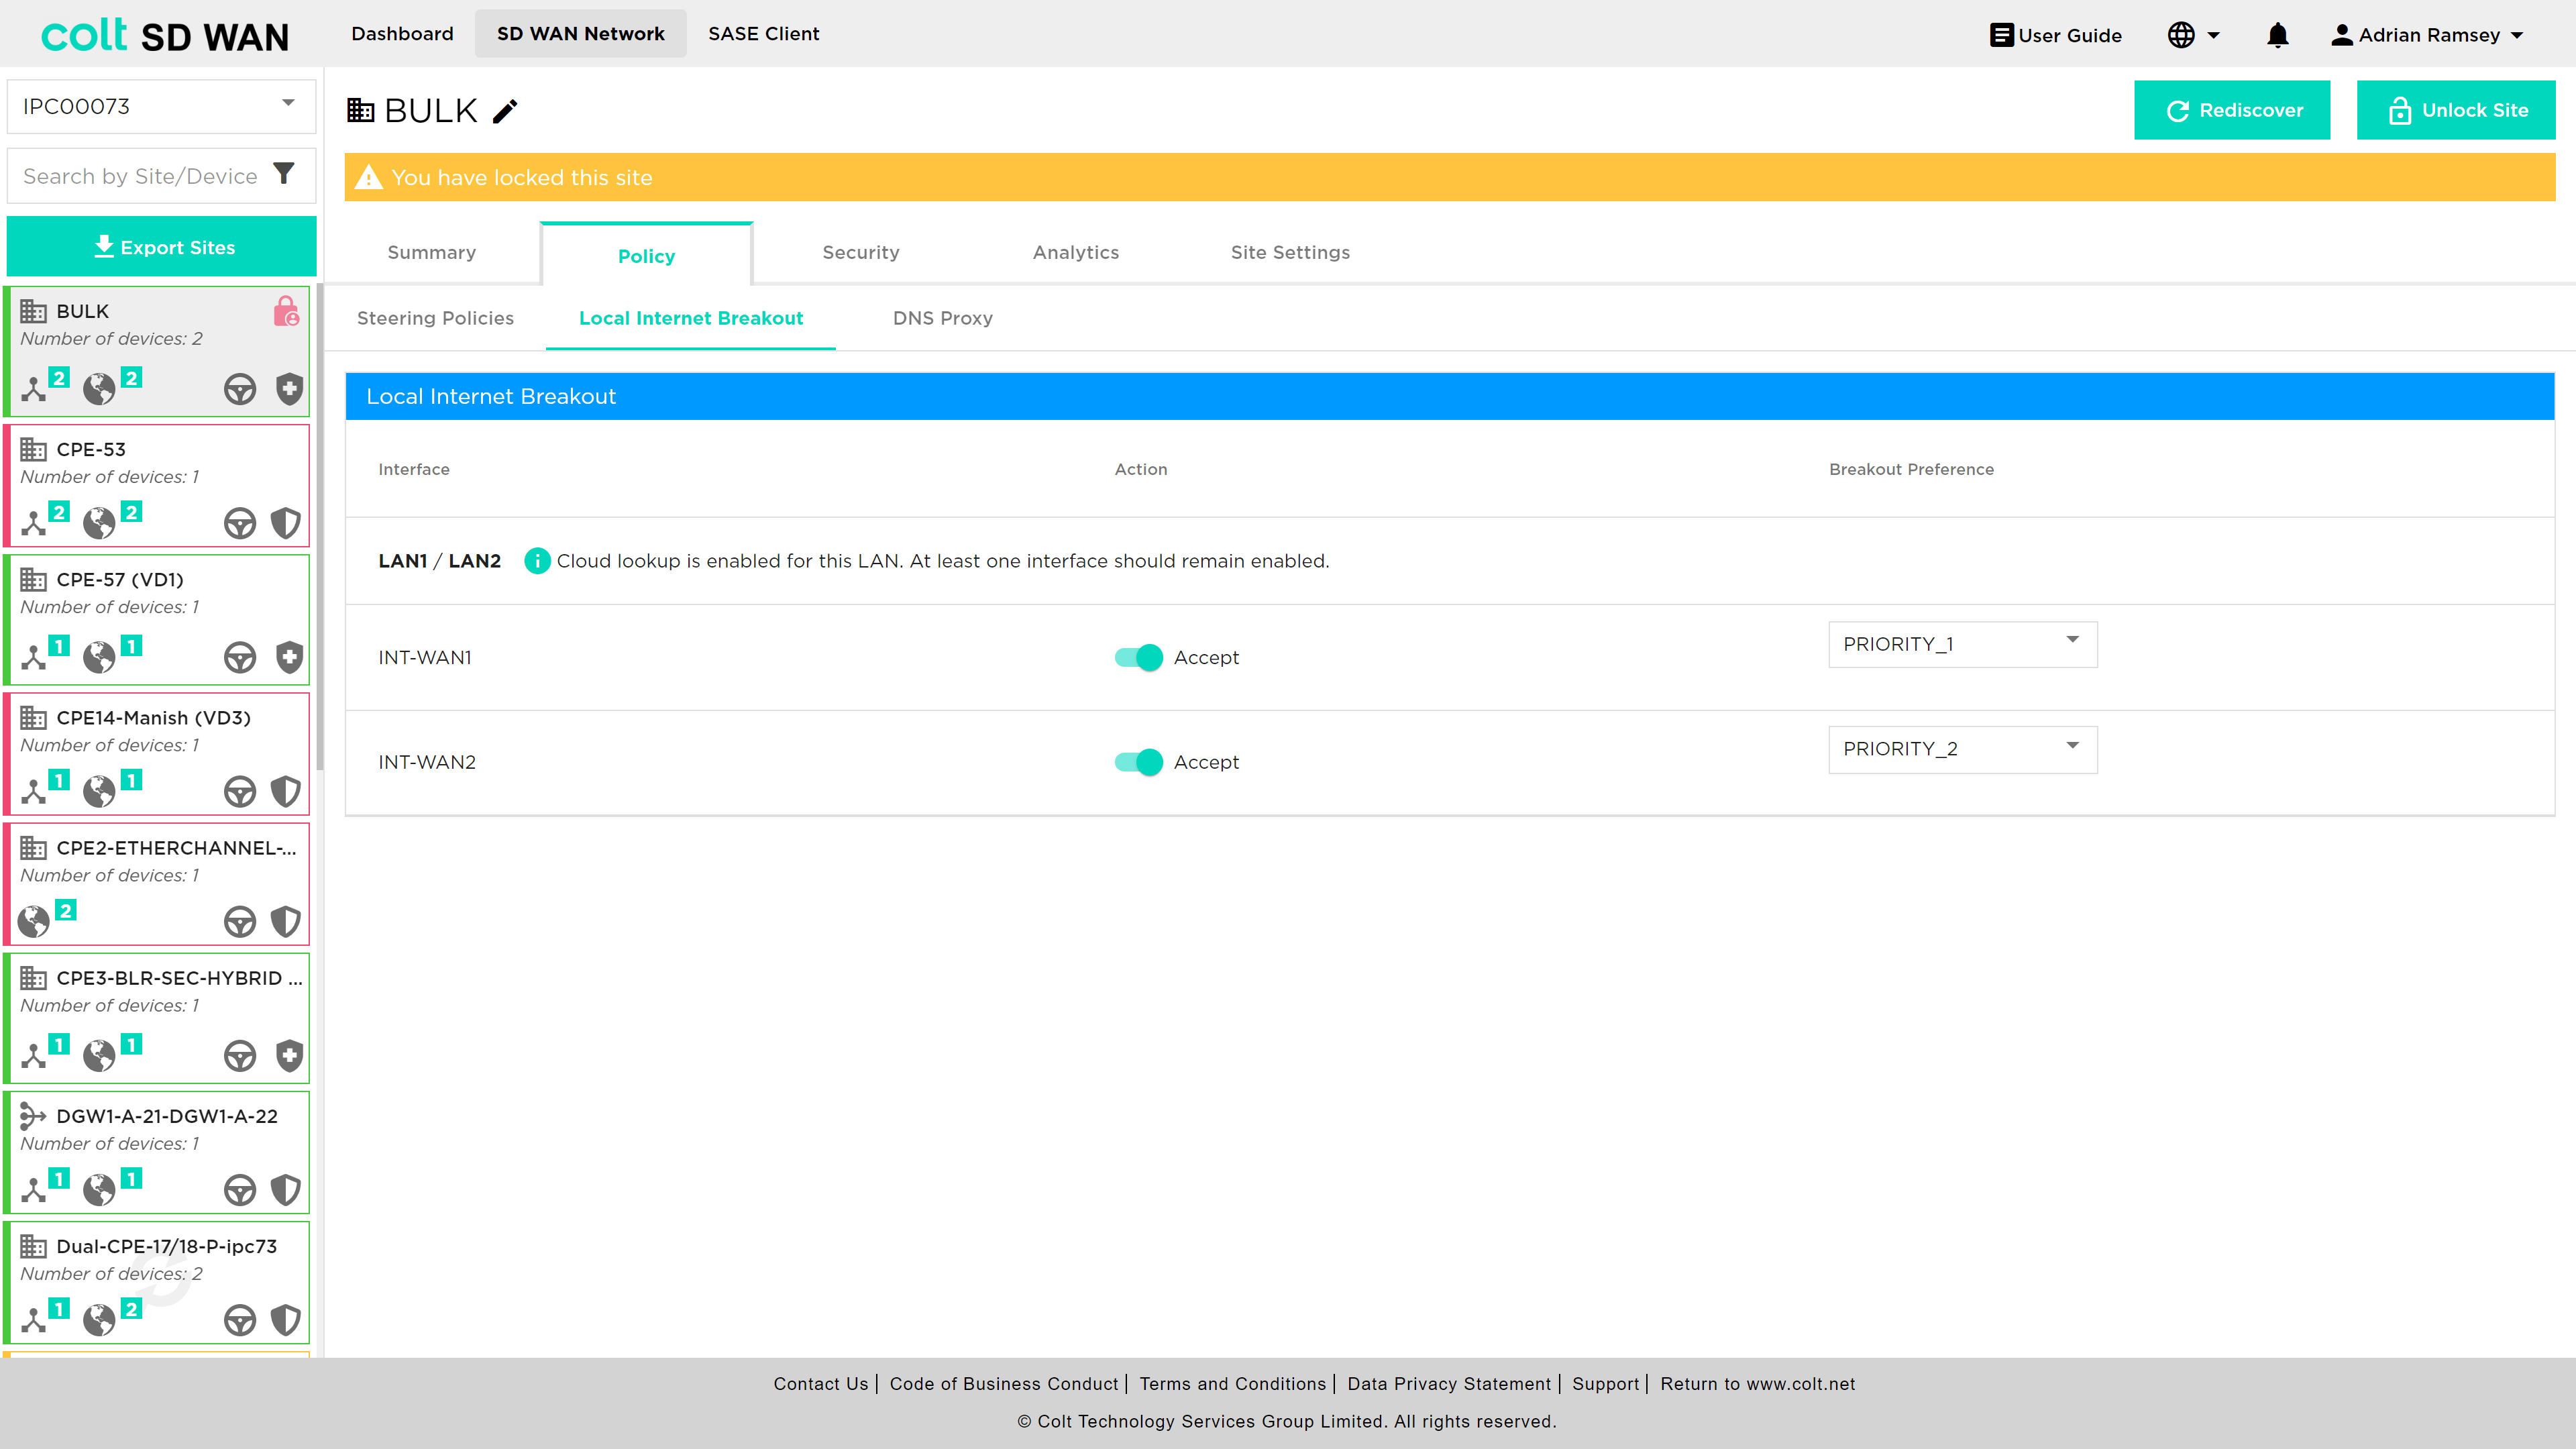Image resolution: width=2576 pixels, height=1449 pixels.
Task: Click the globe icon on CPE2-ETHERCHANNEL card
Action: pos(34,921)
